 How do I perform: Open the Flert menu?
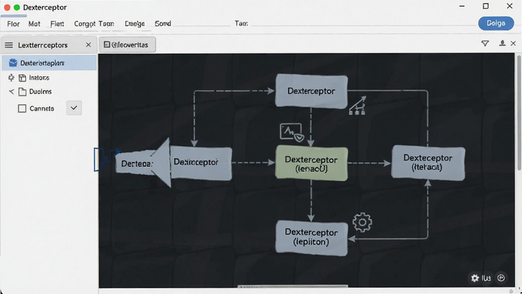click(x=57, y=24)
